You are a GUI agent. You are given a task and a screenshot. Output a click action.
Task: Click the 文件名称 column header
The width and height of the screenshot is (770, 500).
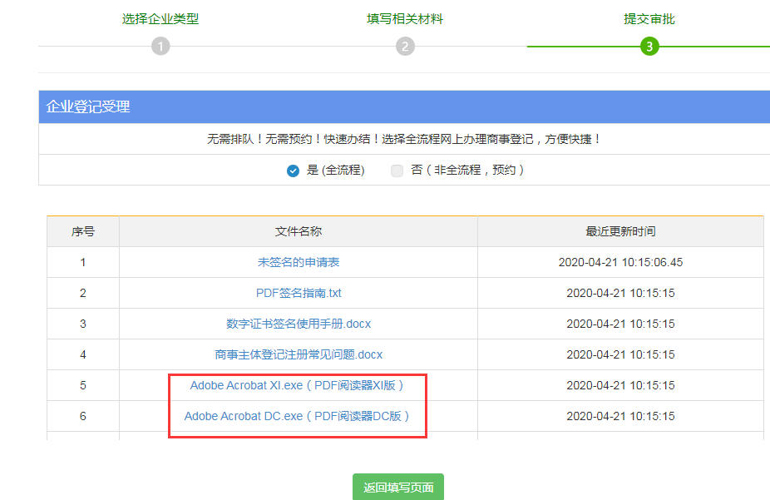pos(299,231)
